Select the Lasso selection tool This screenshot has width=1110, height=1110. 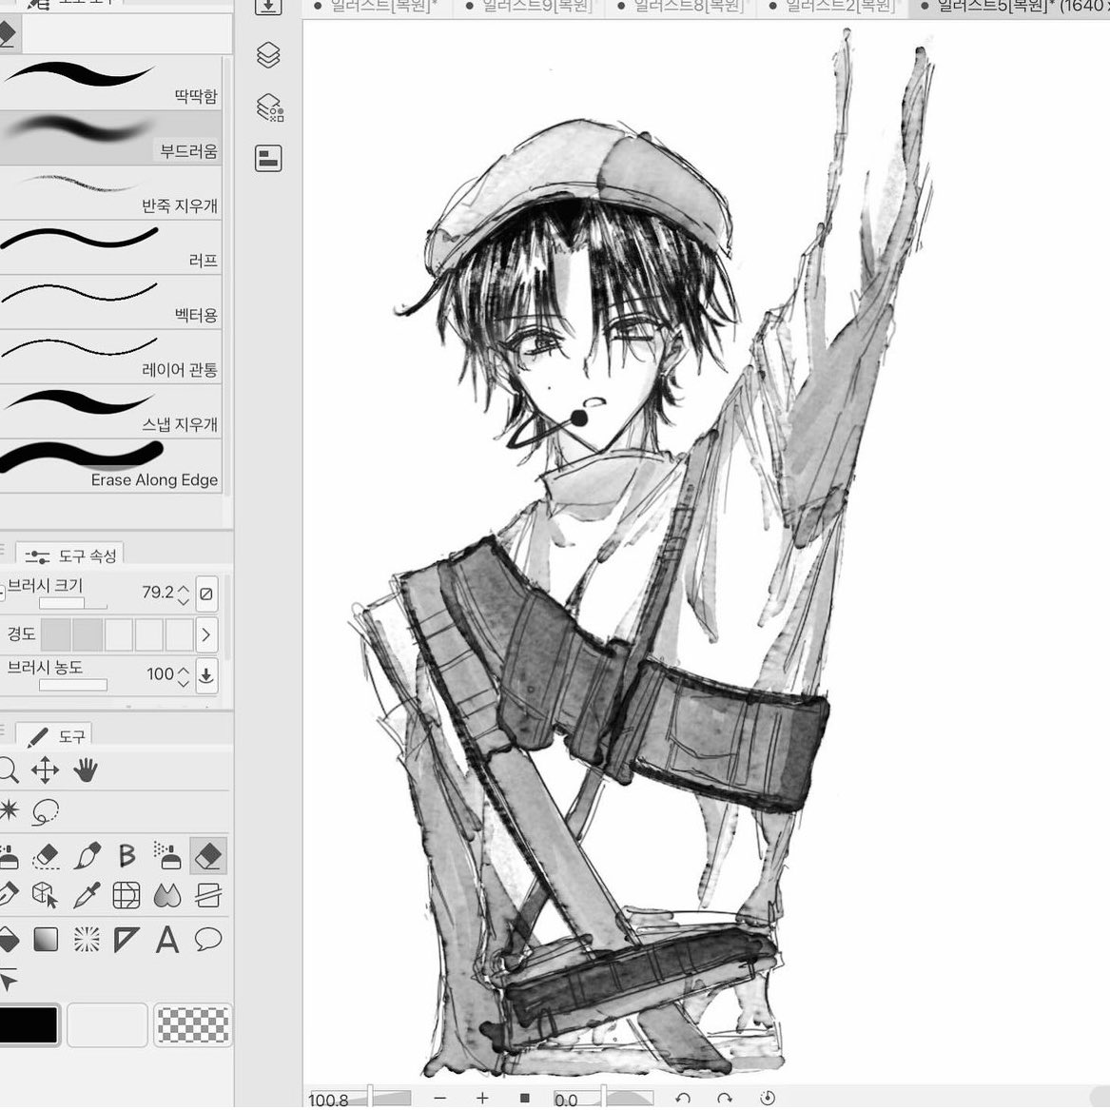click(x=46, y=811)
